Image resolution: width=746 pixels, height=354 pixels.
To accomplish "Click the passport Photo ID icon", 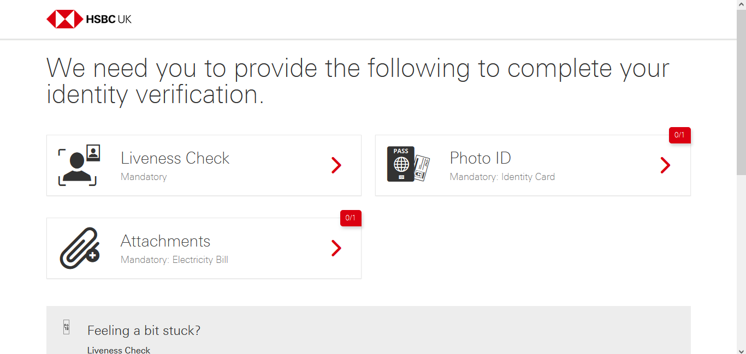I will (408, 164).
